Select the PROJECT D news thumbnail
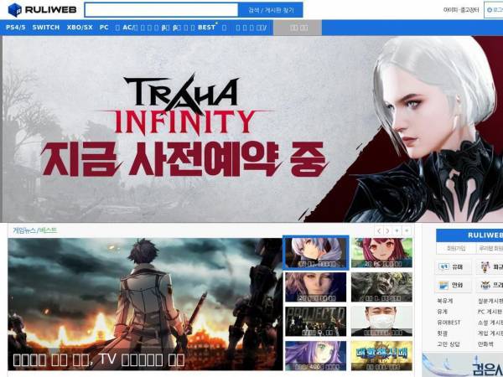503x377 pixels. (316, 321)
